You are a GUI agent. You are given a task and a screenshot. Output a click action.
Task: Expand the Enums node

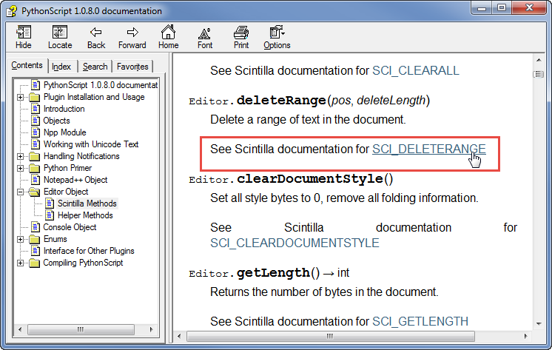[21, 240]
